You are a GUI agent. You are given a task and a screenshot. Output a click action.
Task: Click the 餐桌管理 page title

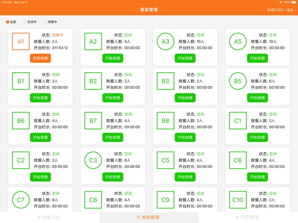(x=149, y=10)
